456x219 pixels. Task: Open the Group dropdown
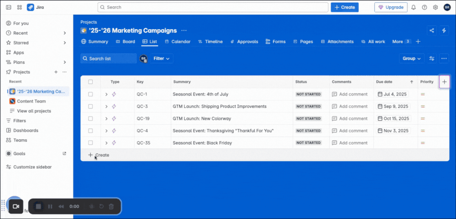pyautogui.click(x=411, y=58)
